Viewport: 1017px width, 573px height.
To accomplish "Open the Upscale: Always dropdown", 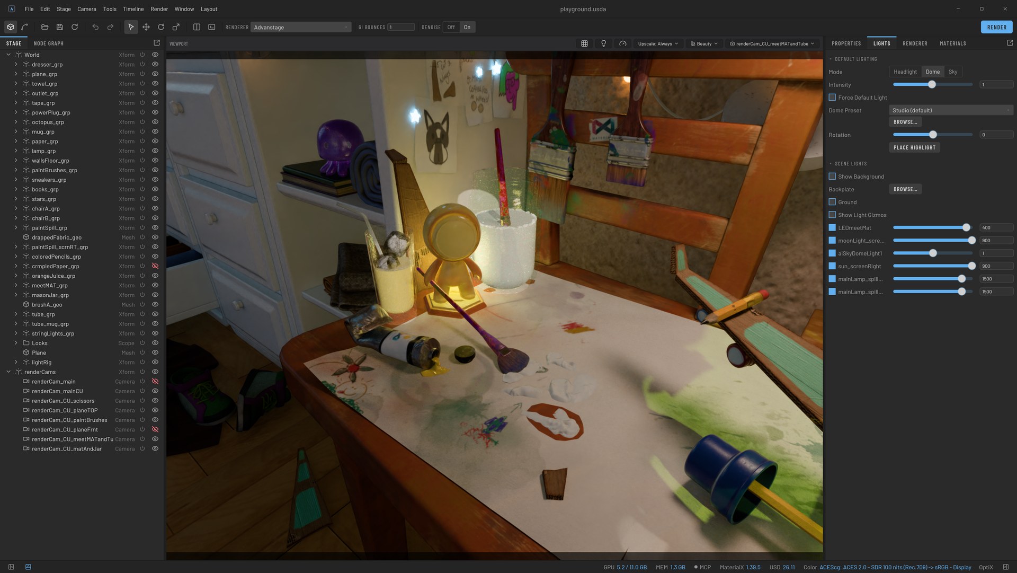I will [x=657, y=43].
